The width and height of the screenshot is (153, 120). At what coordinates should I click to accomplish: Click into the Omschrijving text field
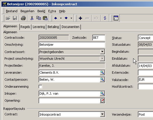(x=72, y=45)
